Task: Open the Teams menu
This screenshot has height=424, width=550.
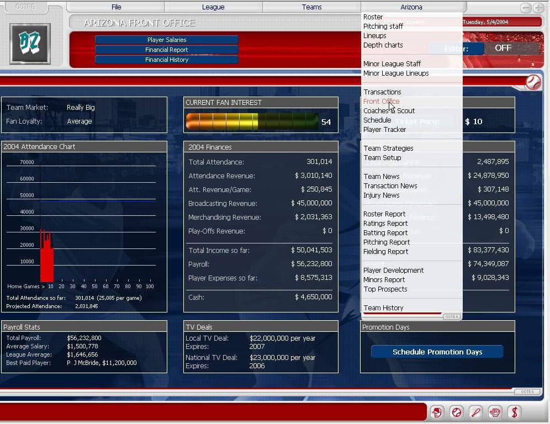Action: pyautogui.click(x=311, y=7)
